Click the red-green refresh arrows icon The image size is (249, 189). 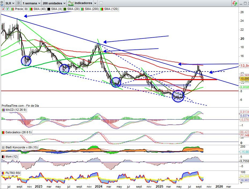(x=235, y=3)
